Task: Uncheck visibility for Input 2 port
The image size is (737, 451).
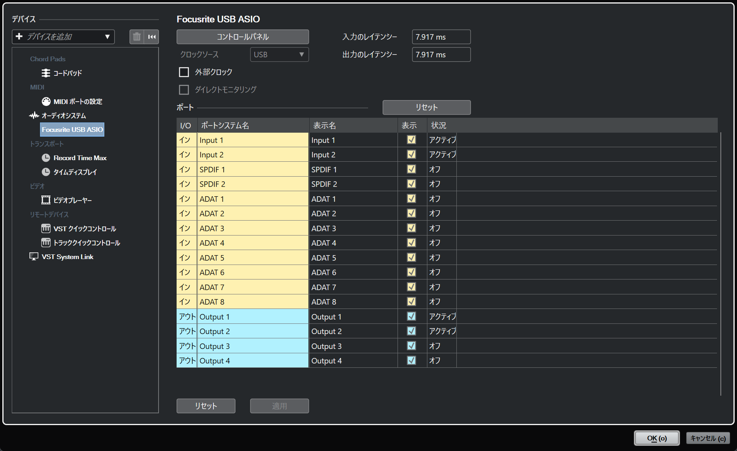Action: point(411,154)
